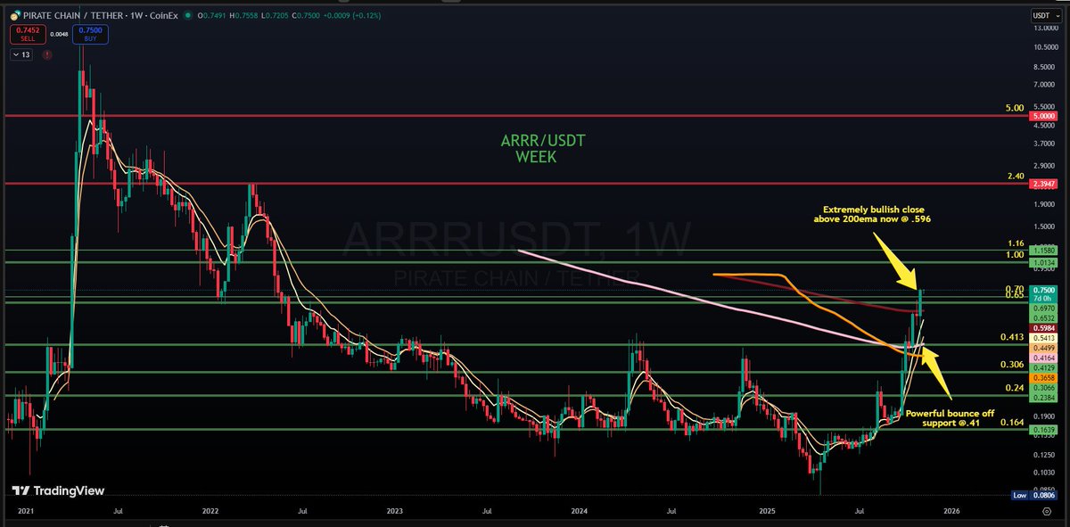Click the TradingView logo
Image resolution: width=1070 pixels, height=527 pixels.
tap(59, 490)
